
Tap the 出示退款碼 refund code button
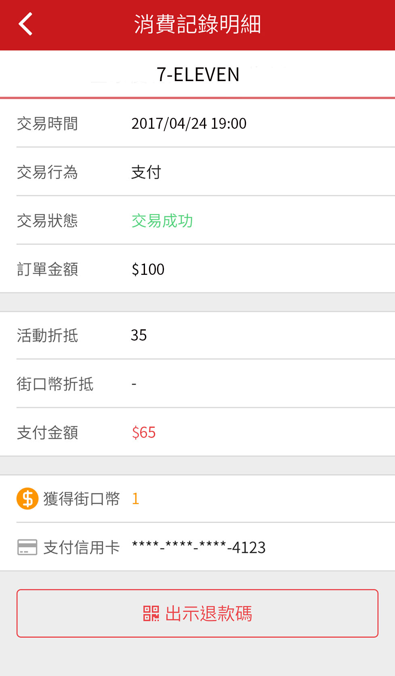pyautogui.click(x=197, y=613)
